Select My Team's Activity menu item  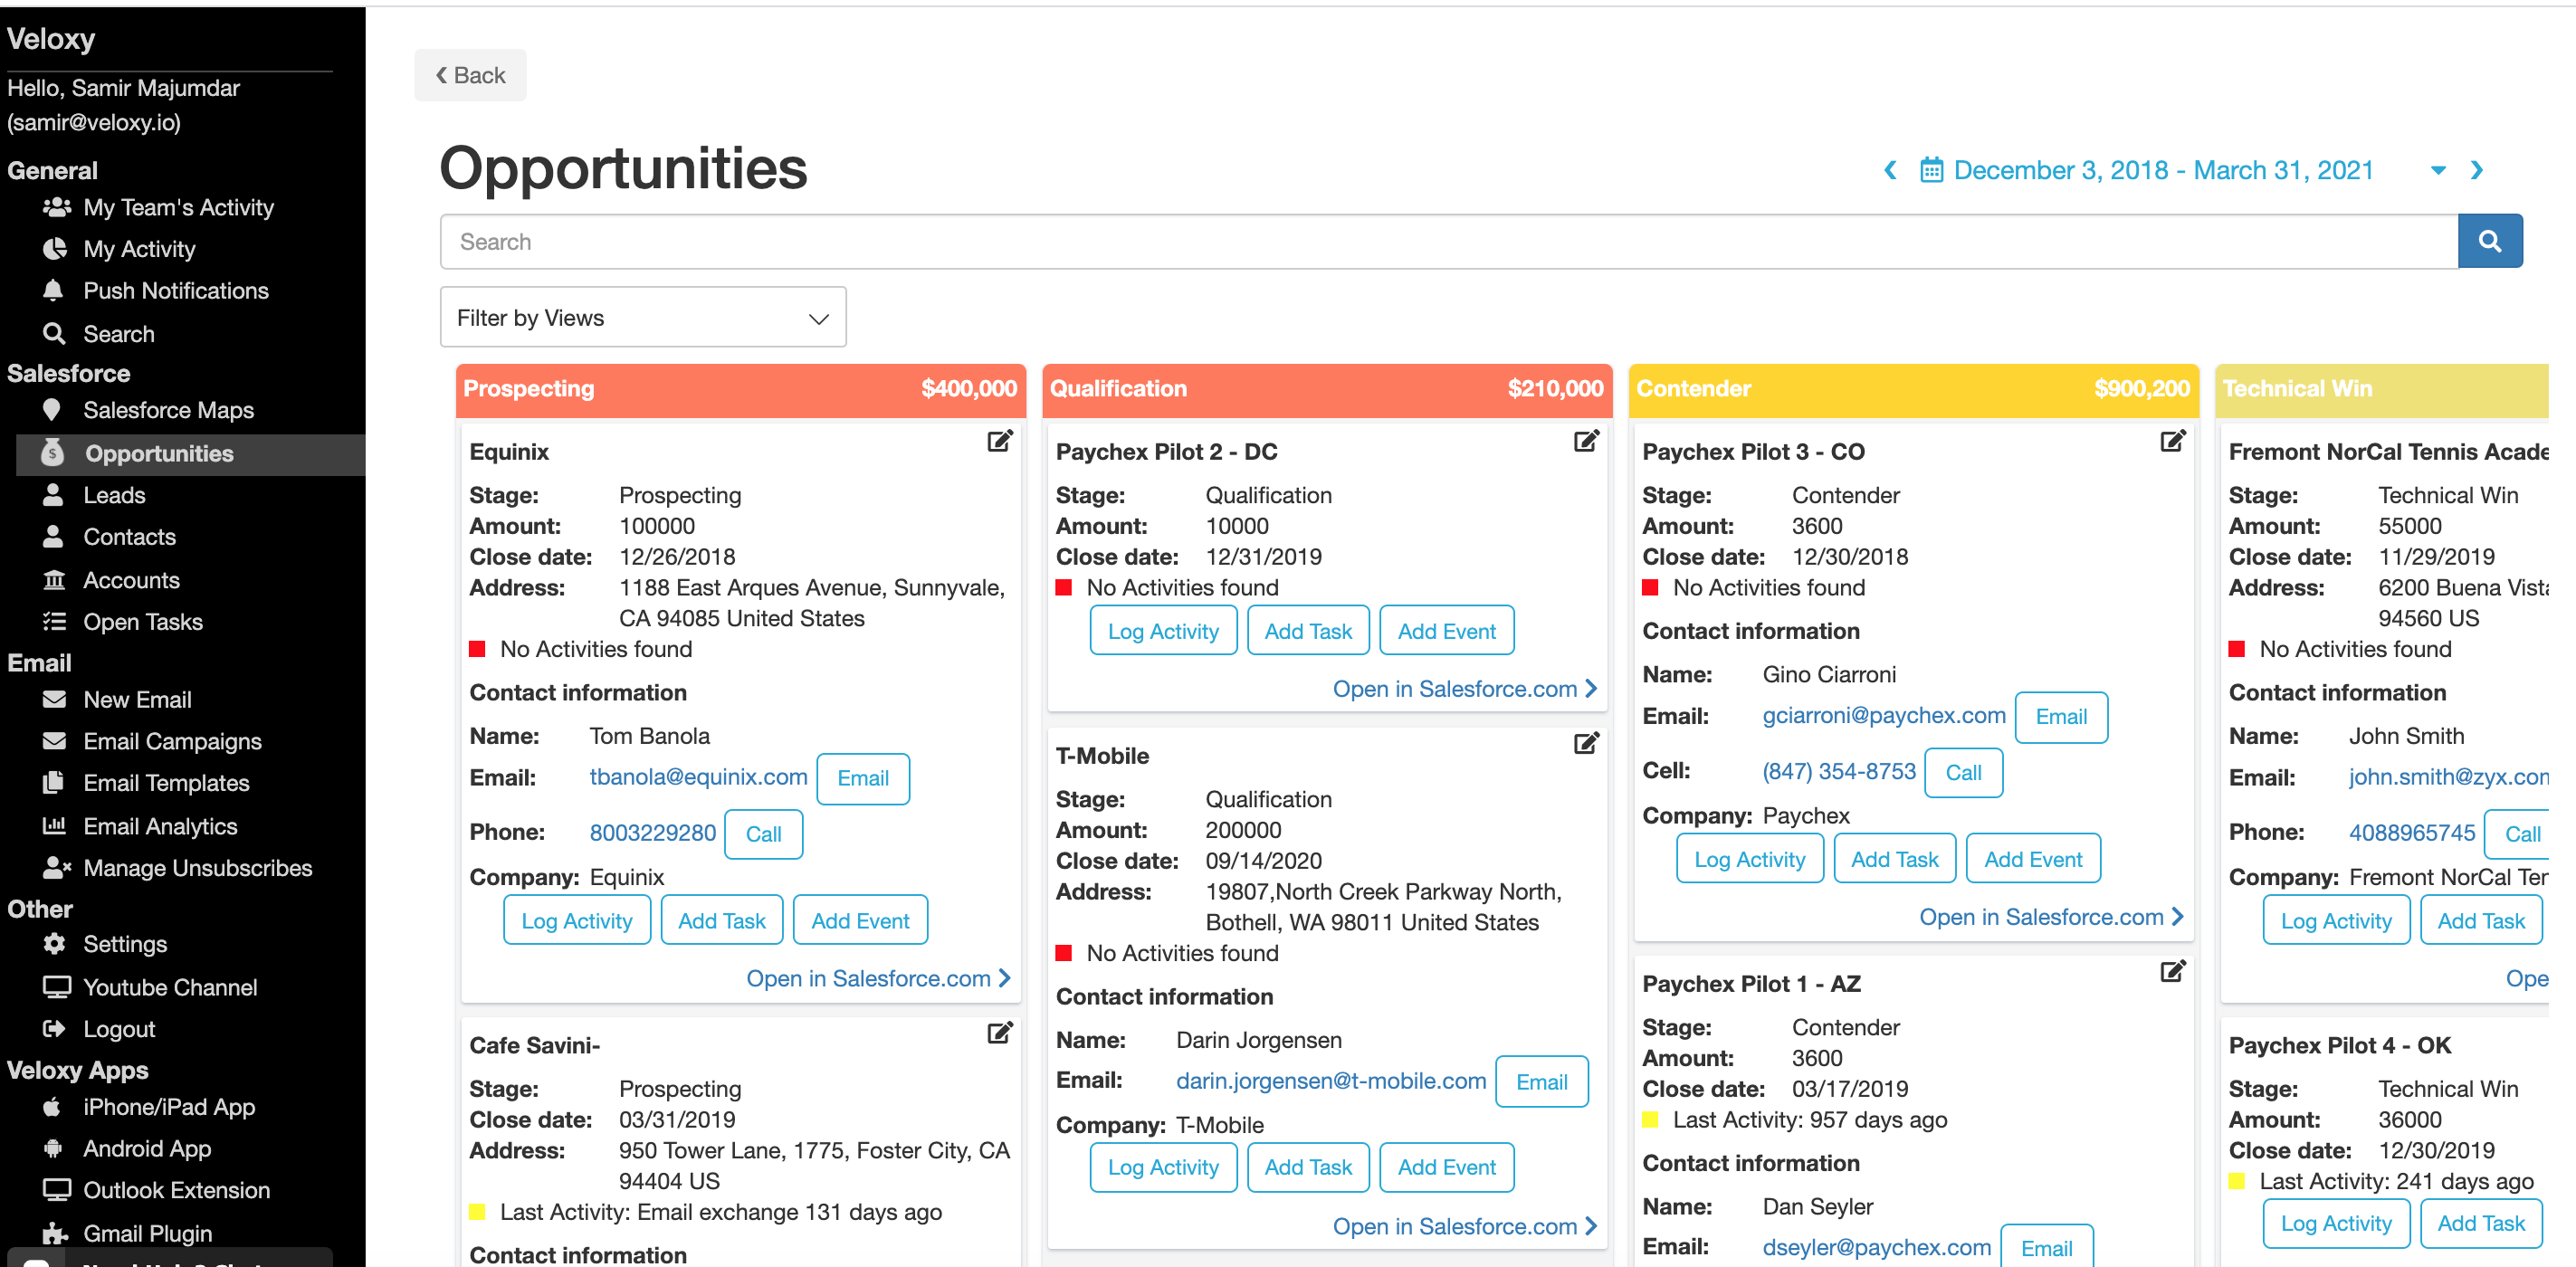click(x=178, y=207)
